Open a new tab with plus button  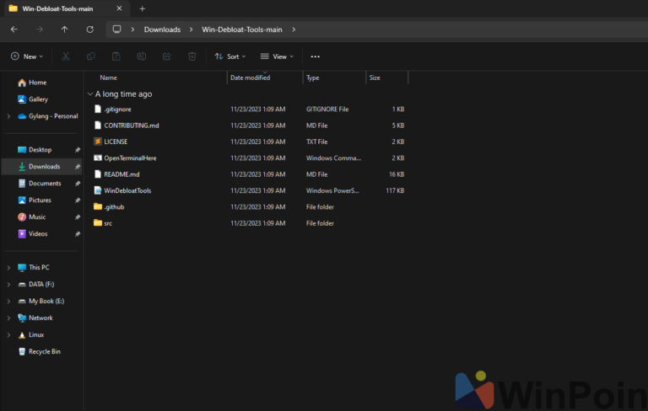click(x=142, y=8)
